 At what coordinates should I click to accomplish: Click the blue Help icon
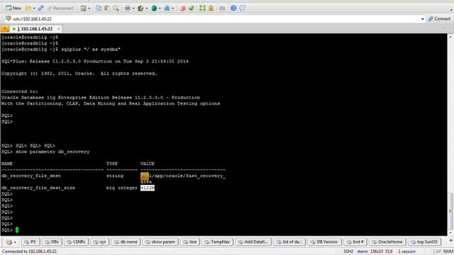point(233,8)
